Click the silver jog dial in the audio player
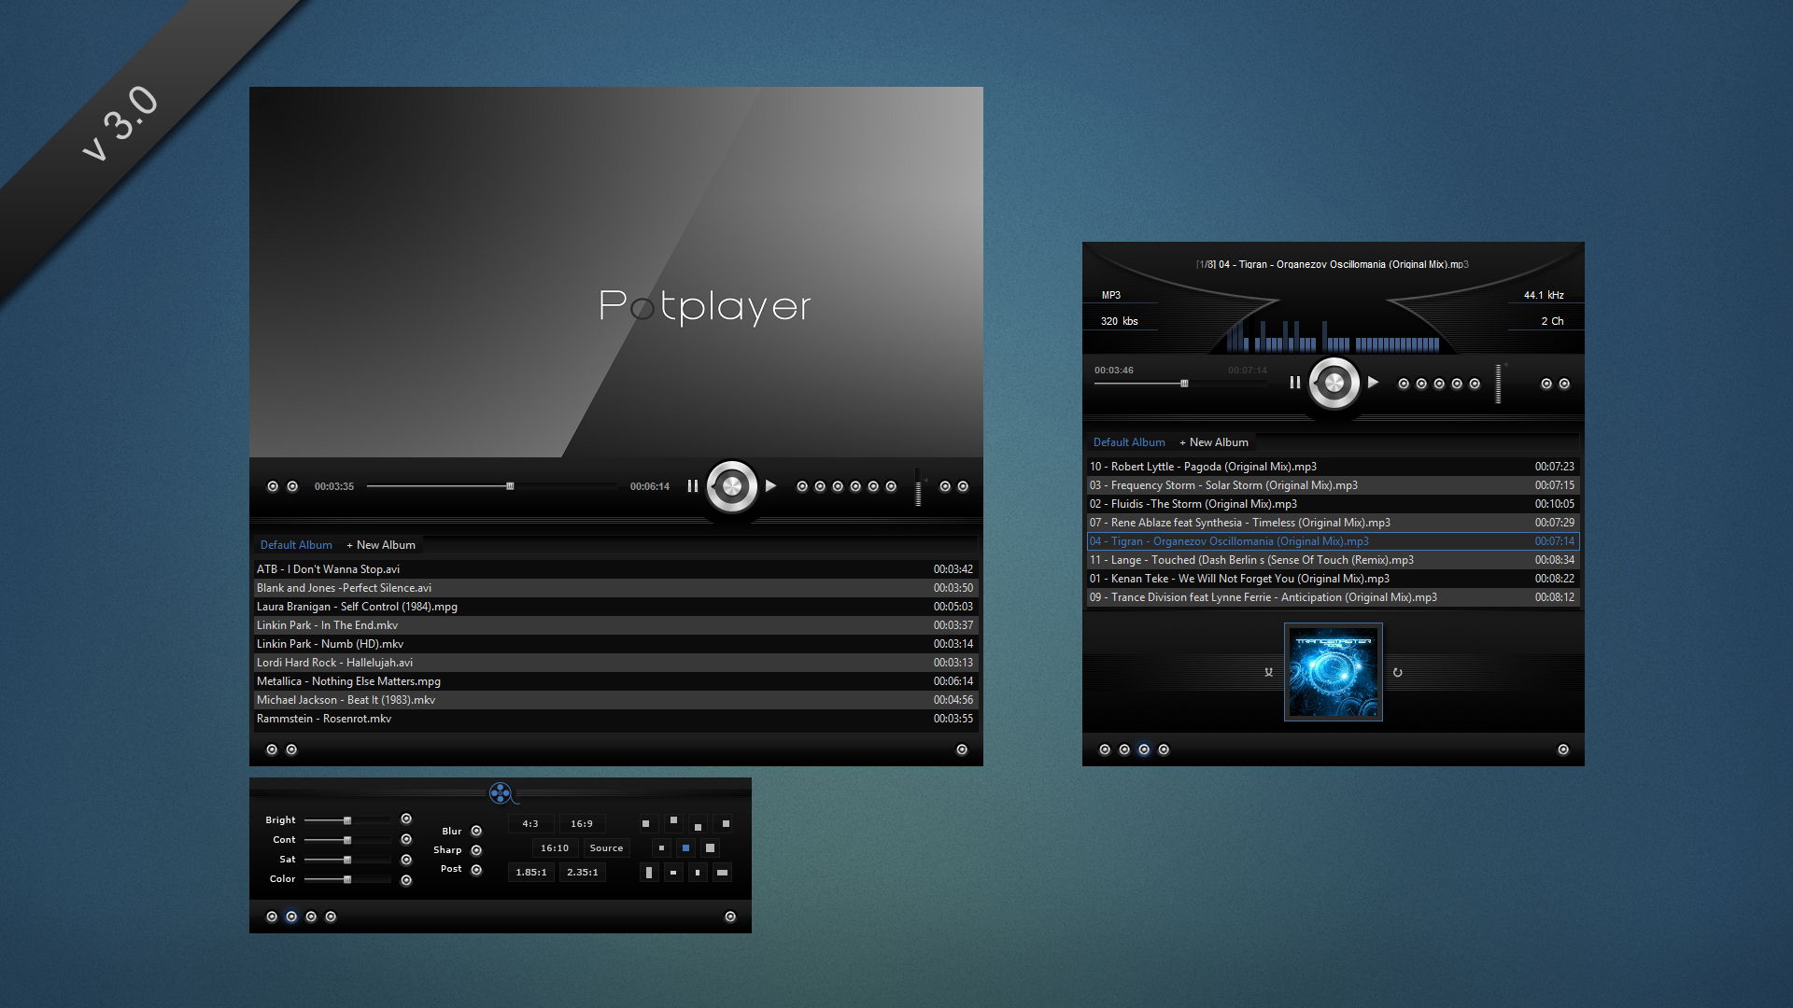 [1334, 383]
